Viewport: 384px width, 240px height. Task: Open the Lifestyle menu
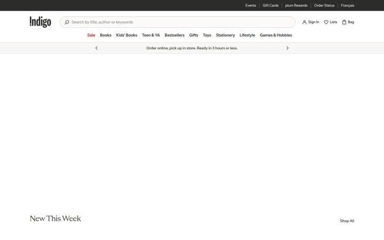click(247, 35)
